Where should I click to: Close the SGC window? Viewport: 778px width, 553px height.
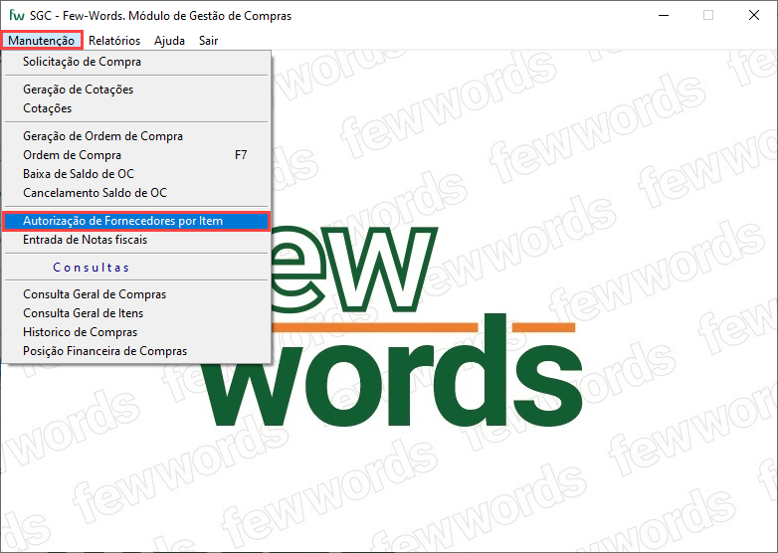[754, 15]
